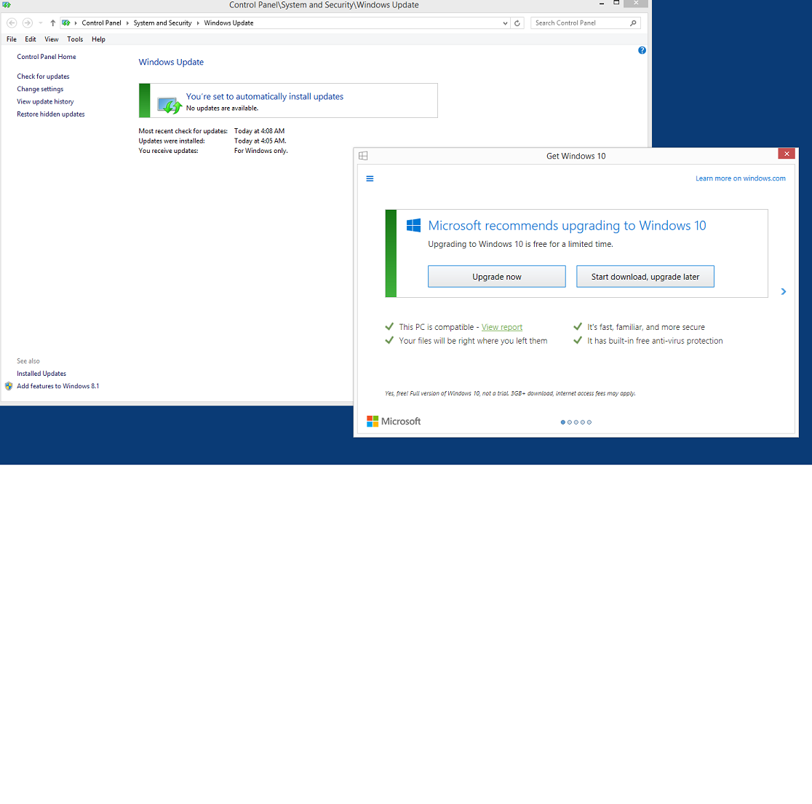Go to Control Panel Home
812x804 pixels.
[47, 57]
